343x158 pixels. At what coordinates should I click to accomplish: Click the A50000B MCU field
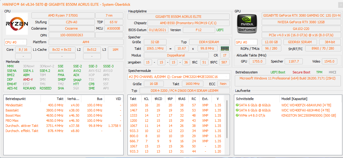pyautogui.click(x=114, y=28)
